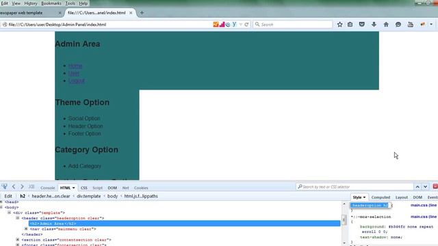Open the View menu
The width and height of the screenshot is (438, 246).
coord(16,3)
